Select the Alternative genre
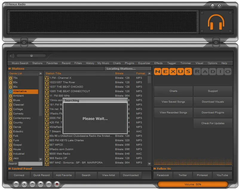 23,92
